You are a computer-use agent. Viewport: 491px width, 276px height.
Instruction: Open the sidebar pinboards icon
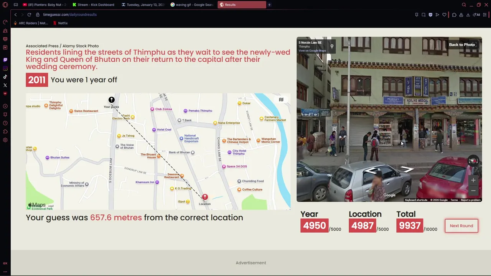(5, 115)
